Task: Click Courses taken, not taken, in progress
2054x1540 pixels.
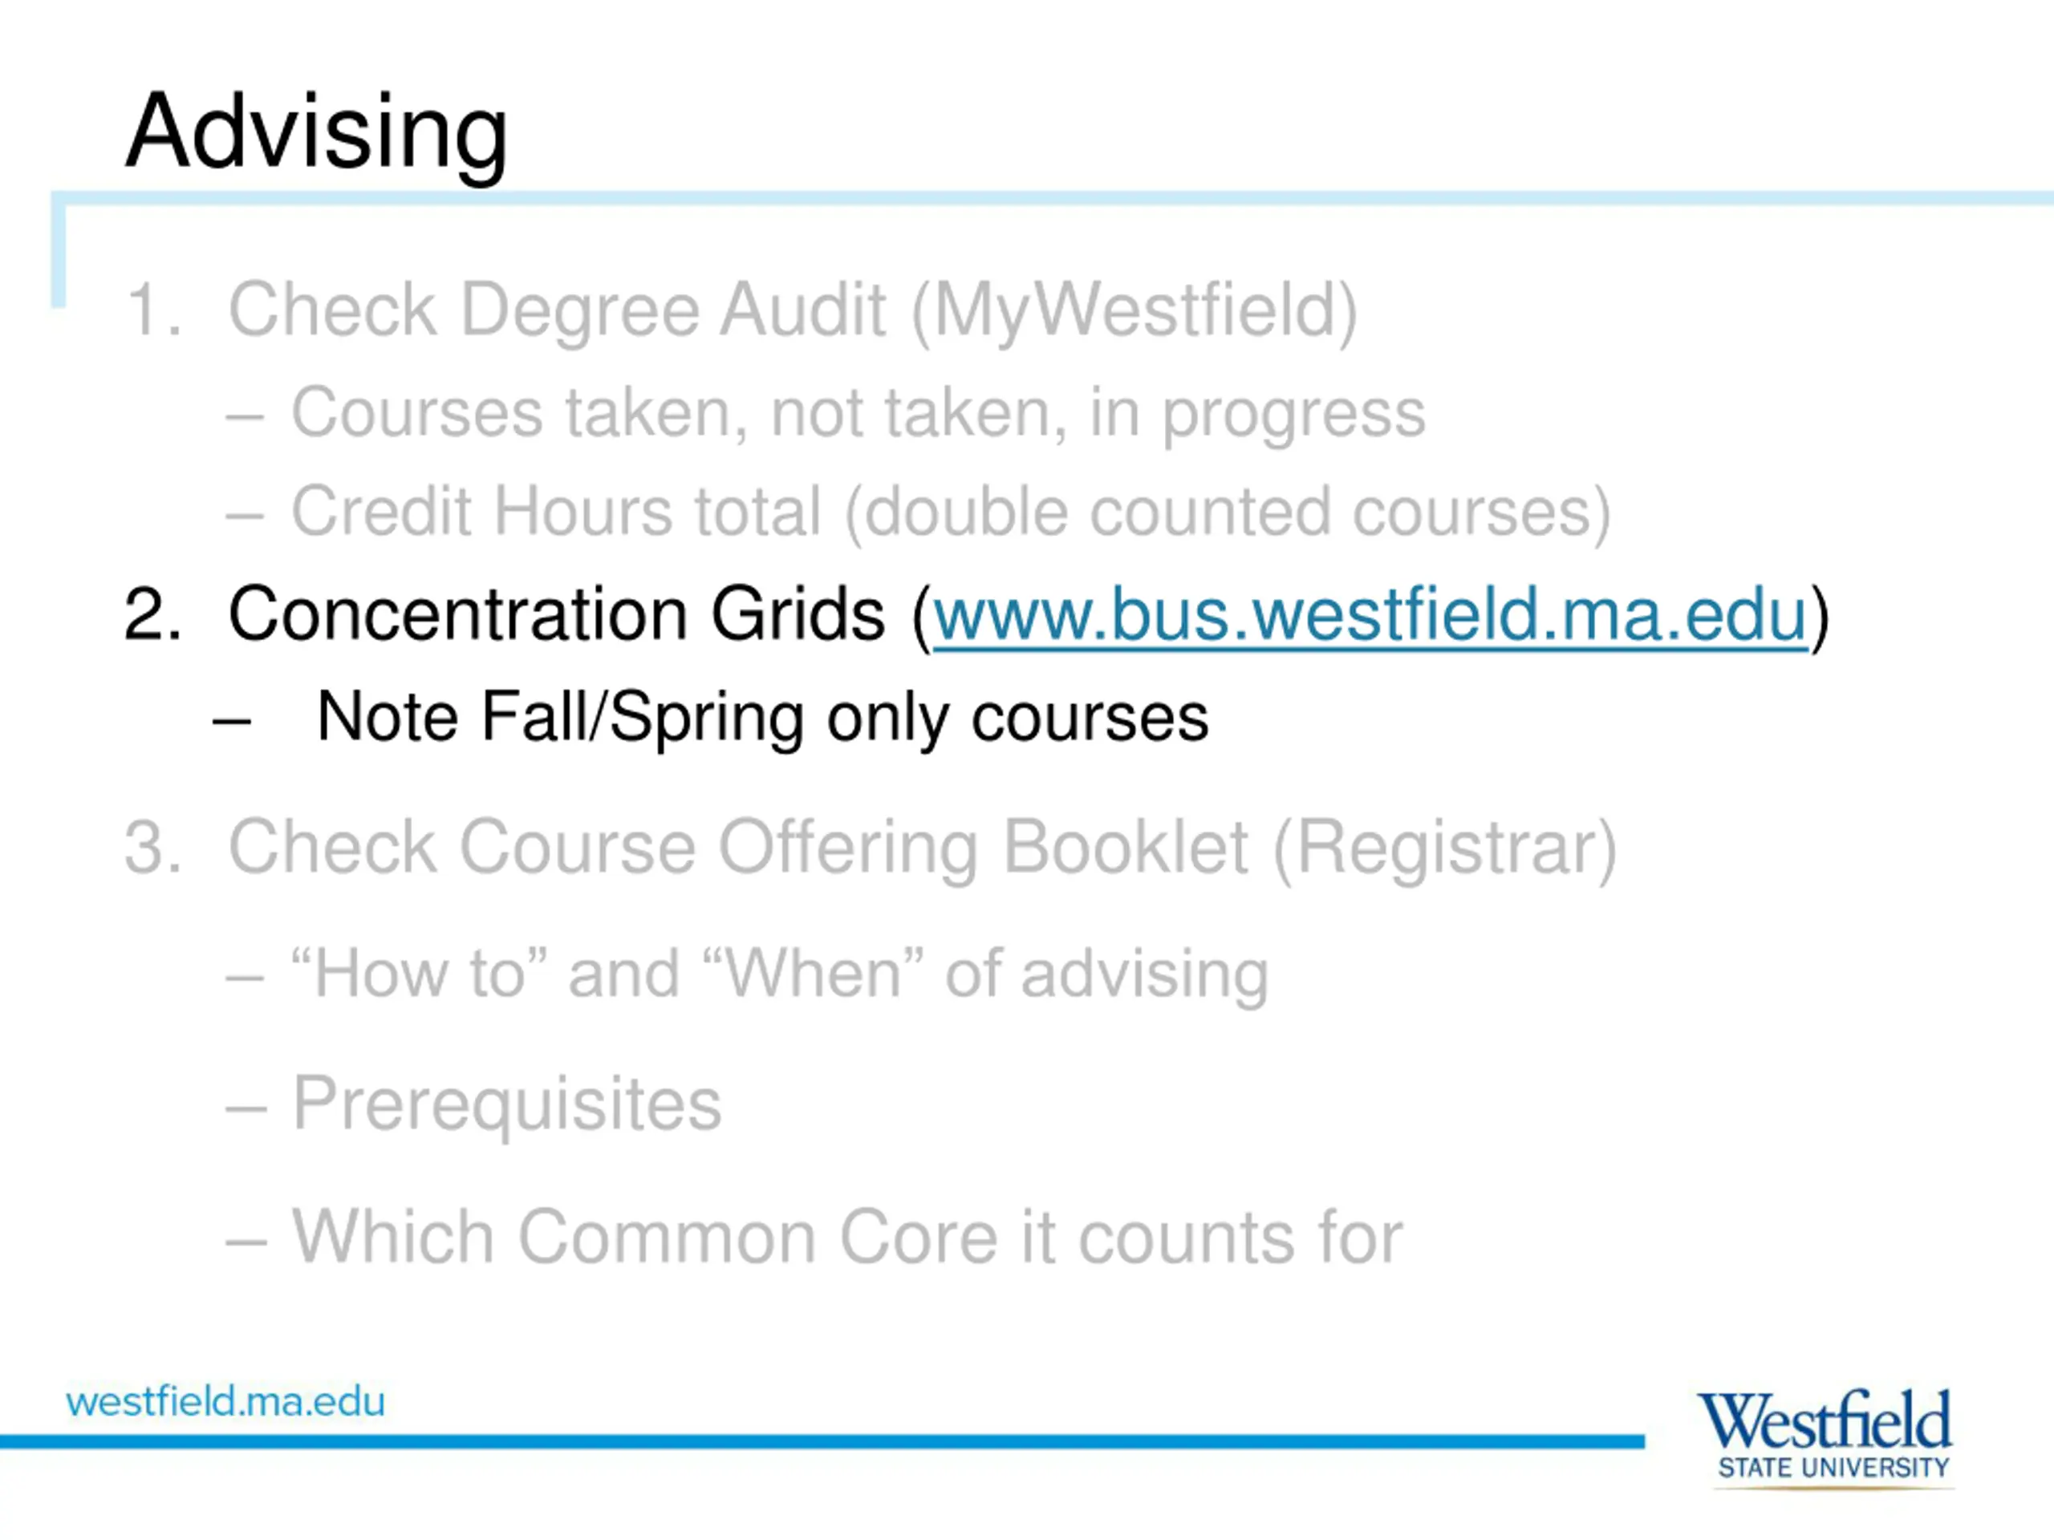Action: tap(858, 414)
